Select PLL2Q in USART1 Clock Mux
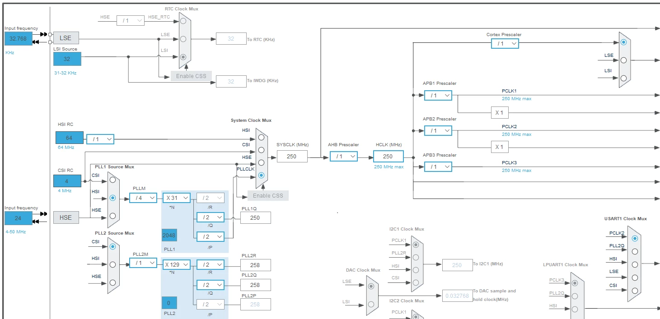The image size is (660, 319). pos(635,251)
